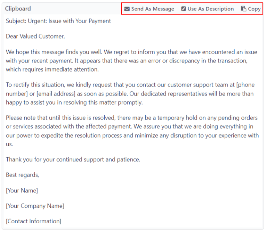The height and width of the screenshot is (232, 267).
Task: Select the '[Contact Information]' placeholder line
Action: click(33, 221)
